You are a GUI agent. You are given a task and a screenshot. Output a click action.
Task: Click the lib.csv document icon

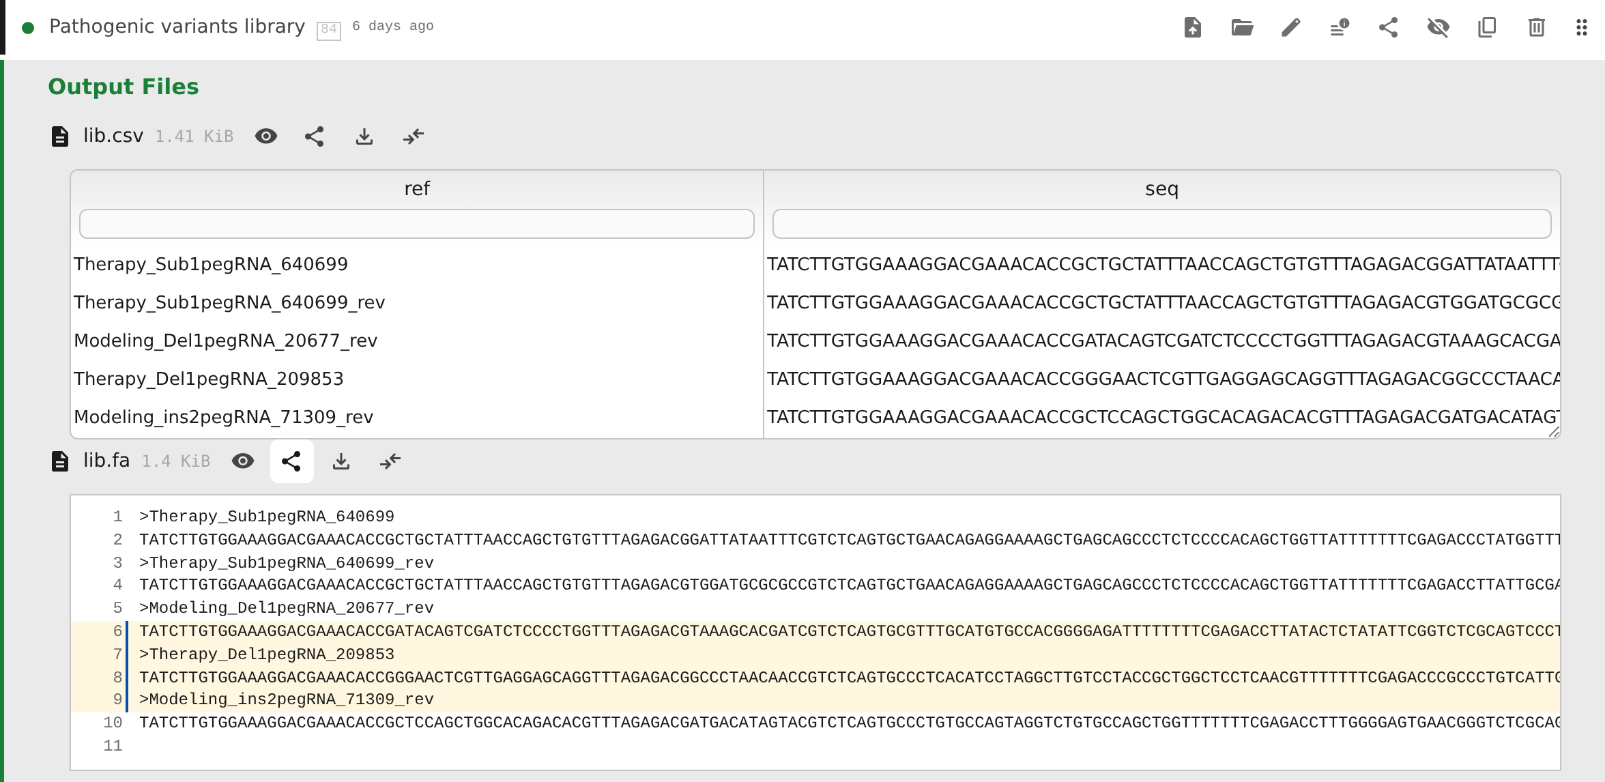60,136
